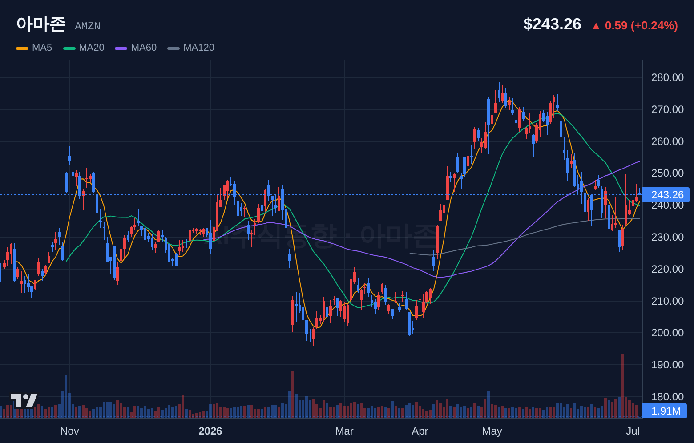This screenshot has width=694, height=443.
Task: Click the tall red volume bar in February
Action: [x=293, y=395]
